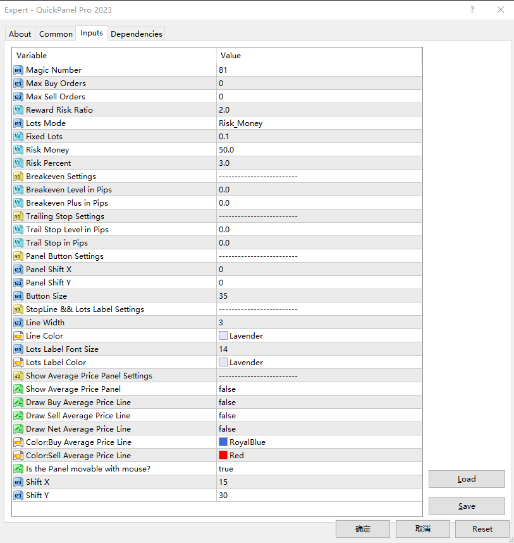This screenshot has height=543, width=514.
Task: Click the Reward Risk Ratio value 2.0
Action: [x=319, y=110]
